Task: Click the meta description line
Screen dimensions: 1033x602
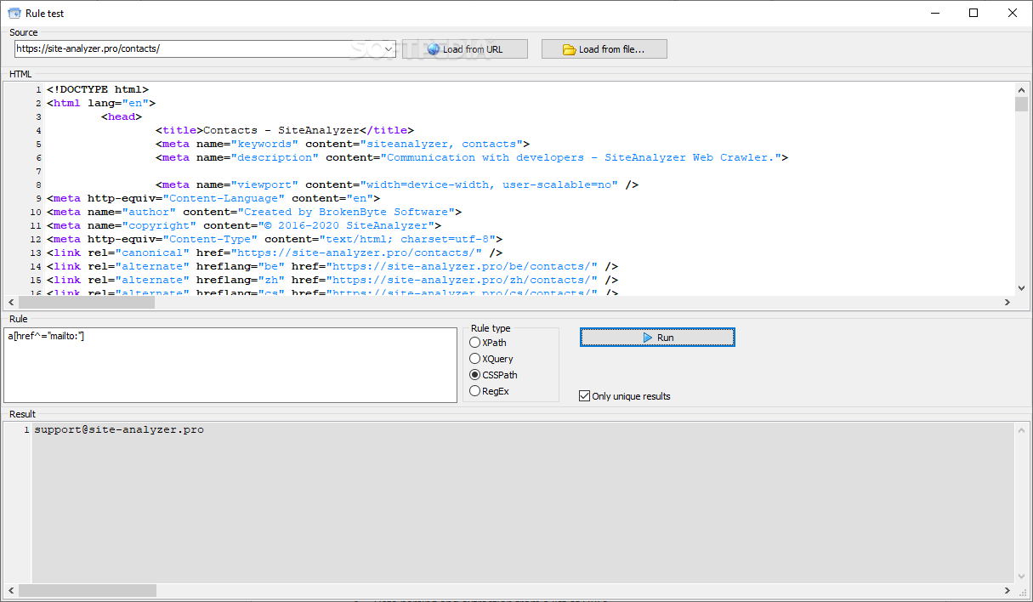Action: (x=472, y=157)
